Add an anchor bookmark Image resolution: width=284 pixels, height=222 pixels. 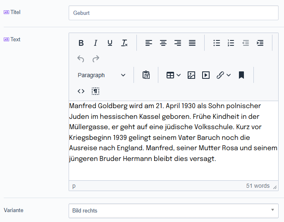(x=241, y=75)
